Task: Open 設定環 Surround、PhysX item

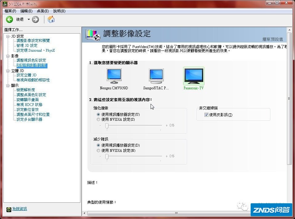Action: click(x=36, y=51)
